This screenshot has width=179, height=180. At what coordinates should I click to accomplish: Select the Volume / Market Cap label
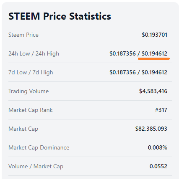[36, 167]
